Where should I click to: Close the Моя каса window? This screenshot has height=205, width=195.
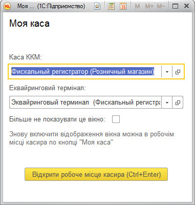186,6
